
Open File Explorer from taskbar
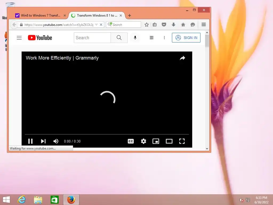pos(38,200)
